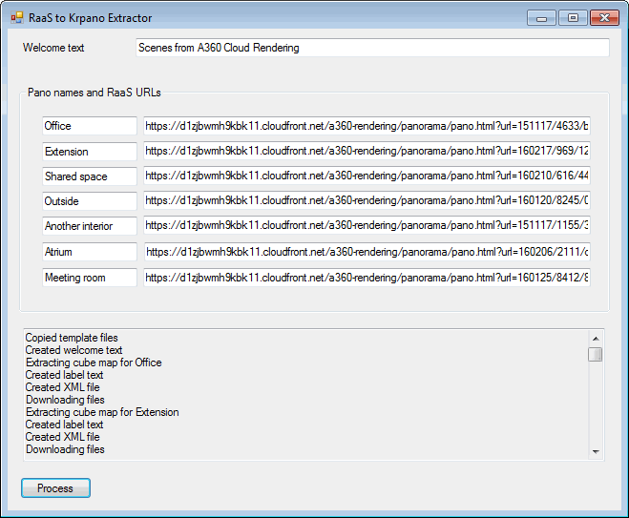The height and width of the screenshot is (518, 629).
Task: Click the URL field for Extension
Action: [x=367, y=152]
